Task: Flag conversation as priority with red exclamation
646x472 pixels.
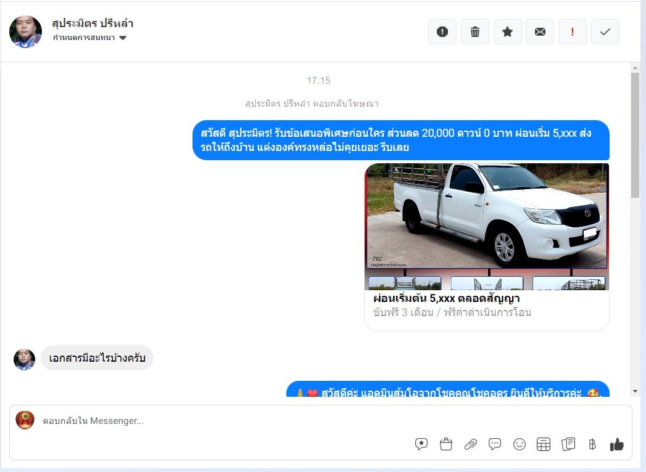Action: 572,31
